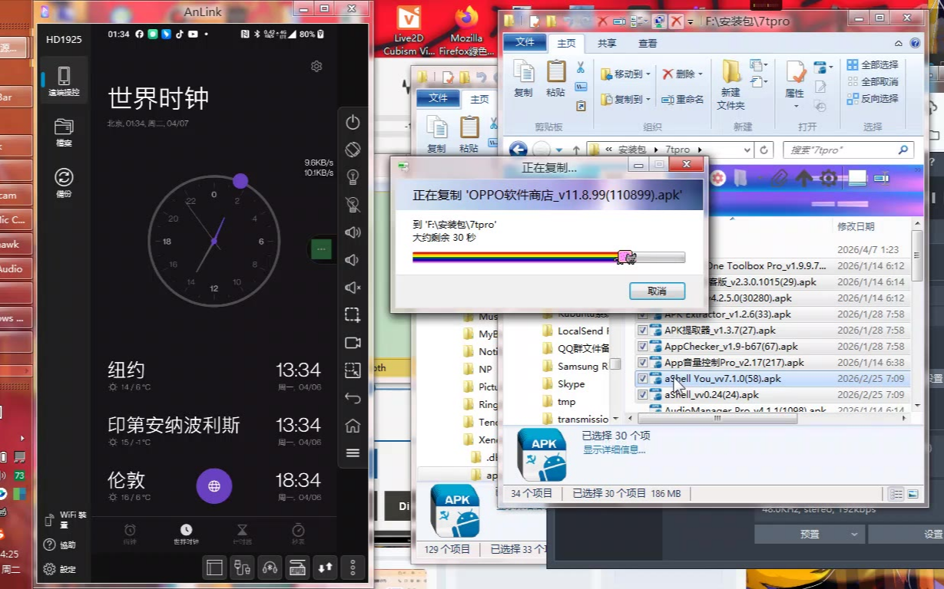944x589 pixels.
Task: Open the backup (备份) panel in AnLink
Action: [x=64, y=183]
